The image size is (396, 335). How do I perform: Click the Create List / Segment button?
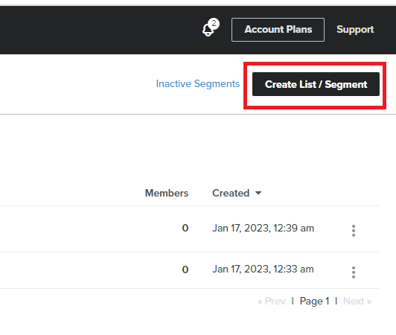click(316, 84)
